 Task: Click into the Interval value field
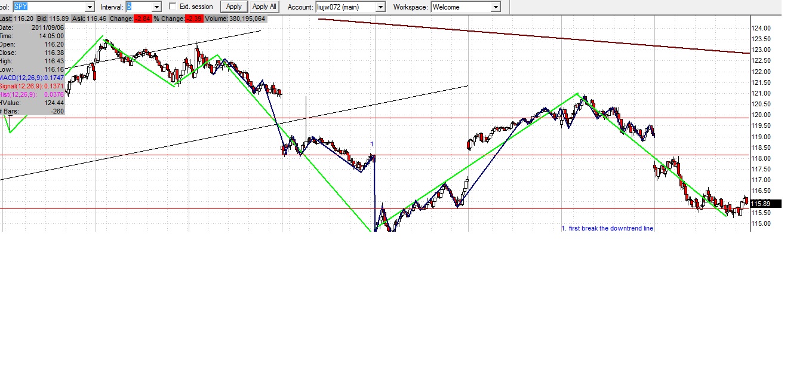139,7
